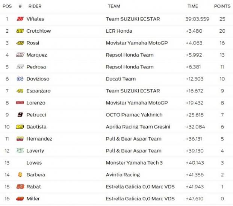Click the POINTS column header
The width and height of the screenshot is (233, 206).
(222, 6)
